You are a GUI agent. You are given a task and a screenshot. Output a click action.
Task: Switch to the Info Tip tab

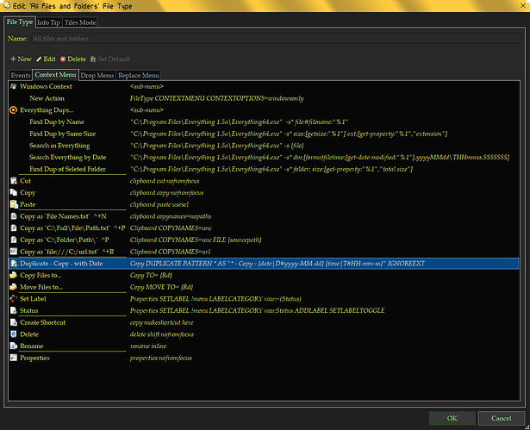click(x=48, y=22)
